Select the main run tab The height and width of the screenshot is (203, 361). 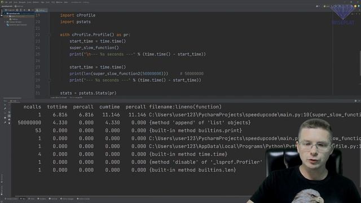pos(14,101)
